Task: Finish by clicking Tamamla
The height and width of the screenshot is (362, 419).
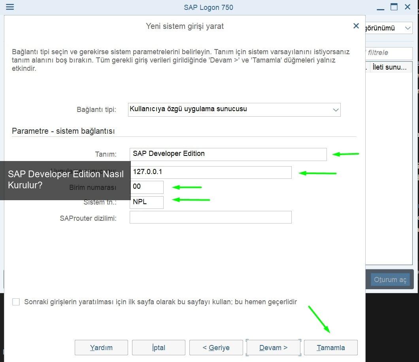Action: click(x=330, y=348)
